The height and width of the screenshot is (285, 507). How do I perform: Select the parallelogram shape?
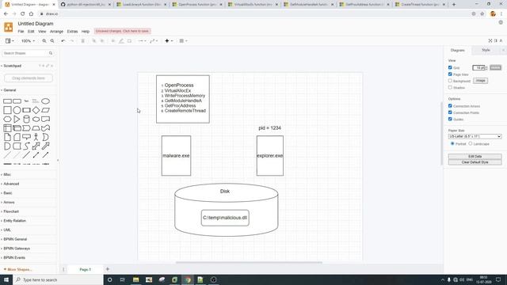click(x=46, y=110)
